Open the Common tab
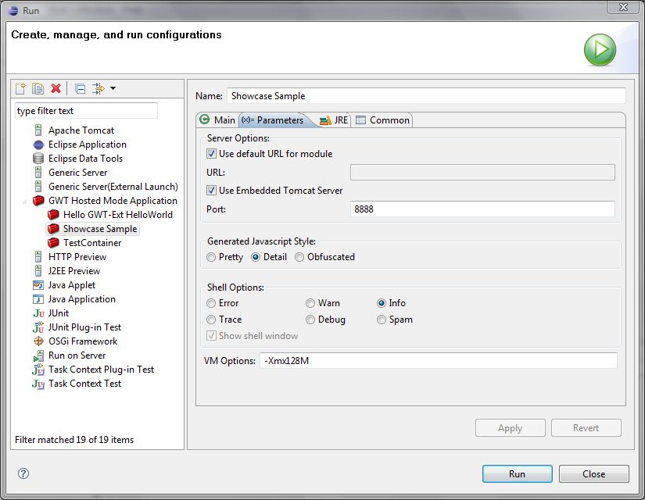 coord(383,120)
